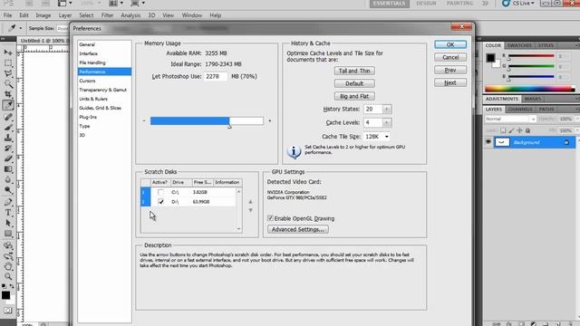The image size is (580, 326).
Task: Click the color spectrum ramp in Color panel
Action: (530, 89)
